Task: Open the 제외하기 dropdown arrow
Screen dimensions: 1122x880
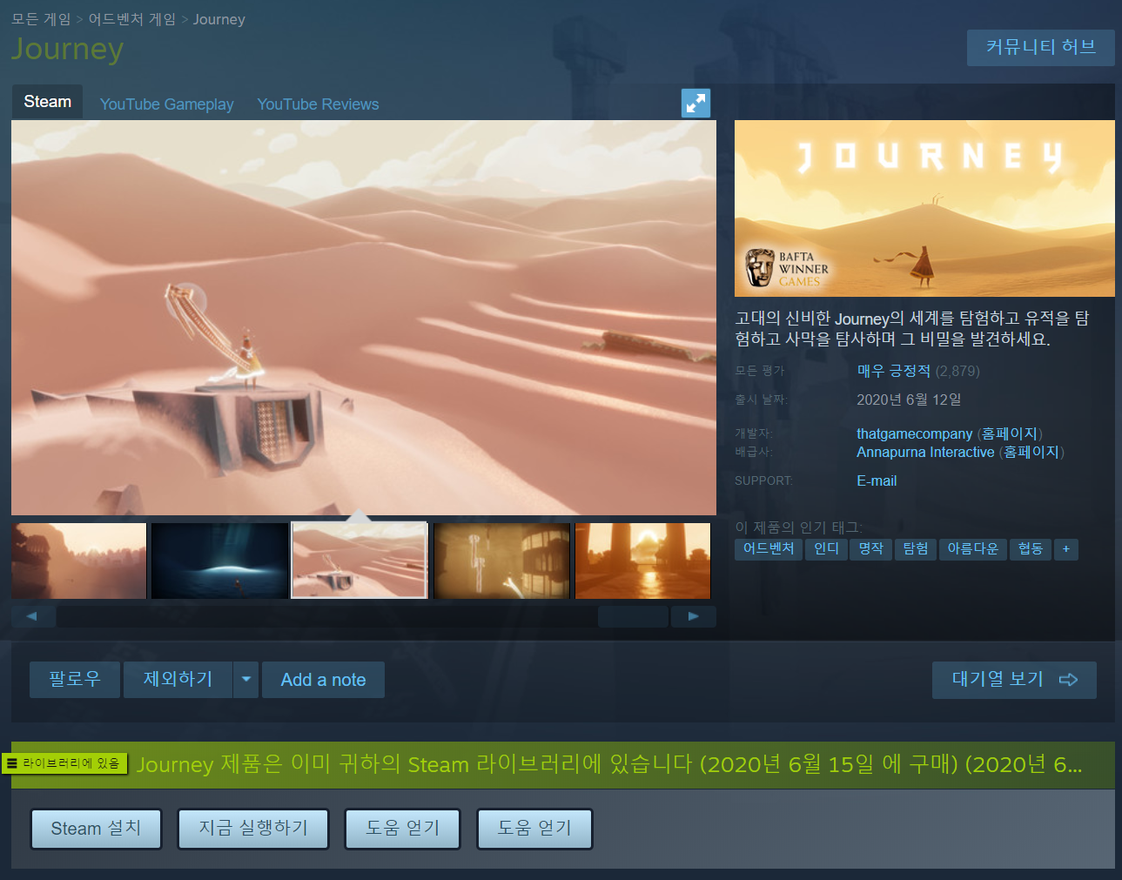Action: click(246, 680)
